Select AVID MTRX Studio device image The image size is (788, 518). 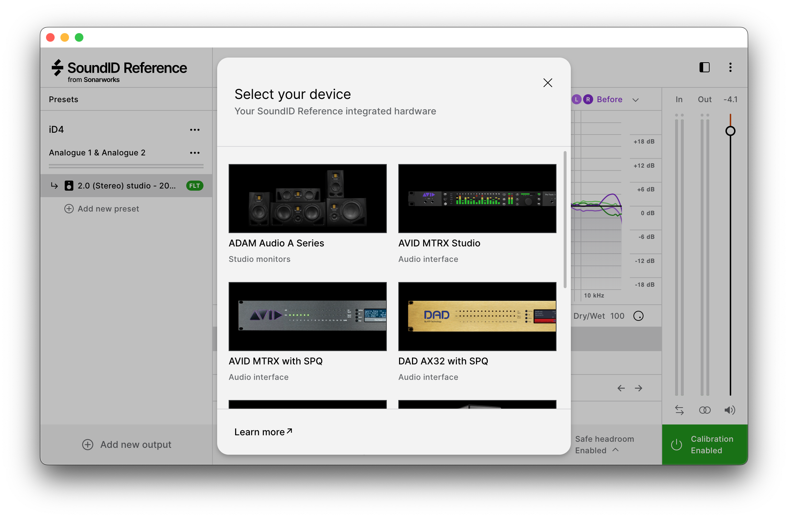[477, 199]
